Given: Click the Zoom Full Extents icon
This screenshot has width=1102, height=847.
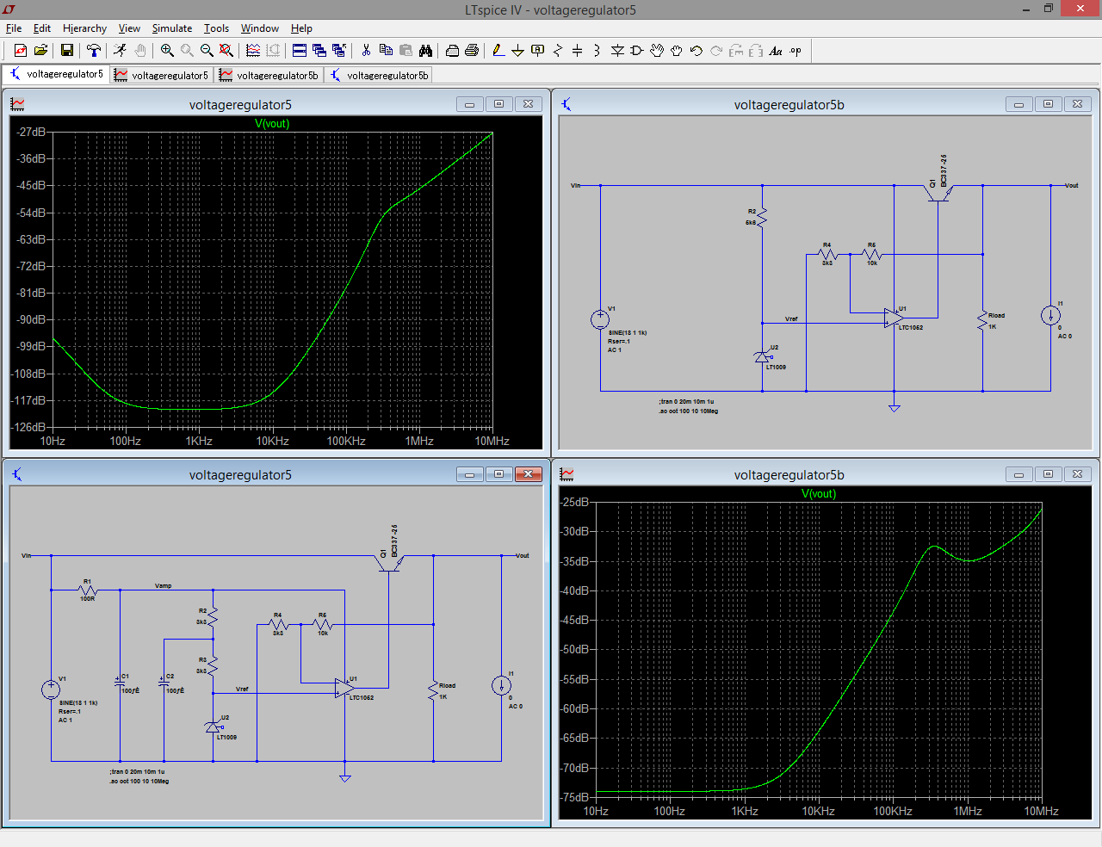Looking at the screenshot, I should (x=226, y=51).
